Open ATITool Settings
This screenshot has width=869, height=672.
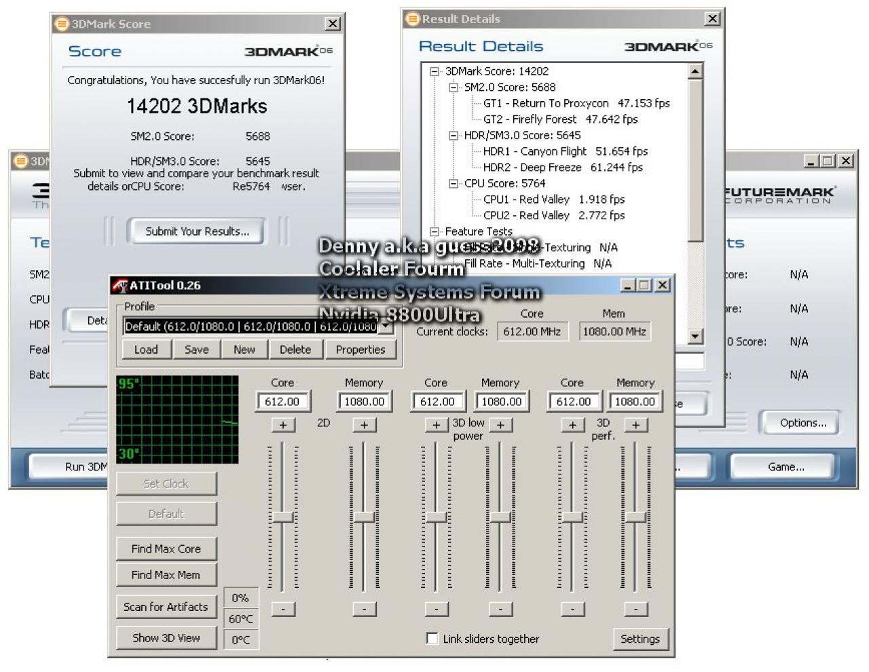640,639
